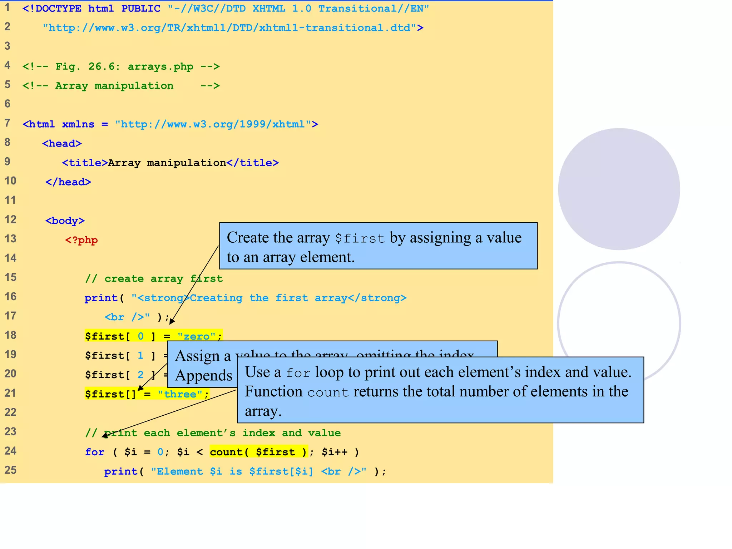Viewport: 732px width, 549px height.
Task: Click the '// create array first' comment
Action: pos(154,279)
